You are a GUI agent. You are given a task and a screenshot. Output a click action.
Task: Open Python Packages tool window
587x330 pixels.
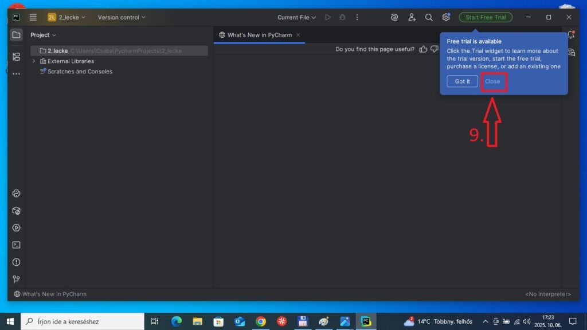(x=16, y=210)
